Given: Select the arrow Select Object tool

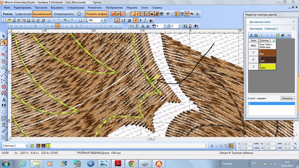Looking at the screenshot, I should coord(4,36).
